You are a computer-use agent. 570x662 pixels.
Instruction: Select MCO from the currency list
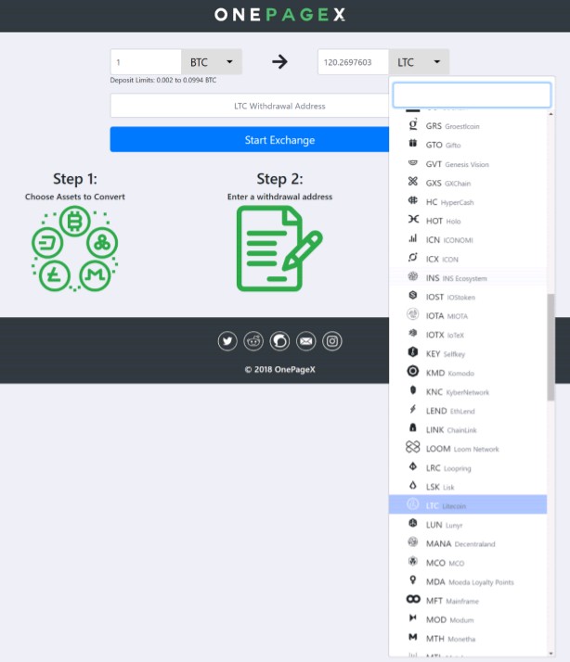[x=468, y=563]
